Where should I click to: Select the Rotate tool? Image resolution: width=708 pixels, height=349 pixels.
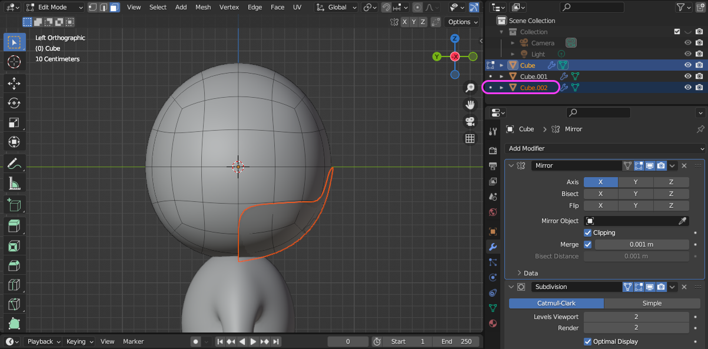pyautogui.click(x=14, y=103)
